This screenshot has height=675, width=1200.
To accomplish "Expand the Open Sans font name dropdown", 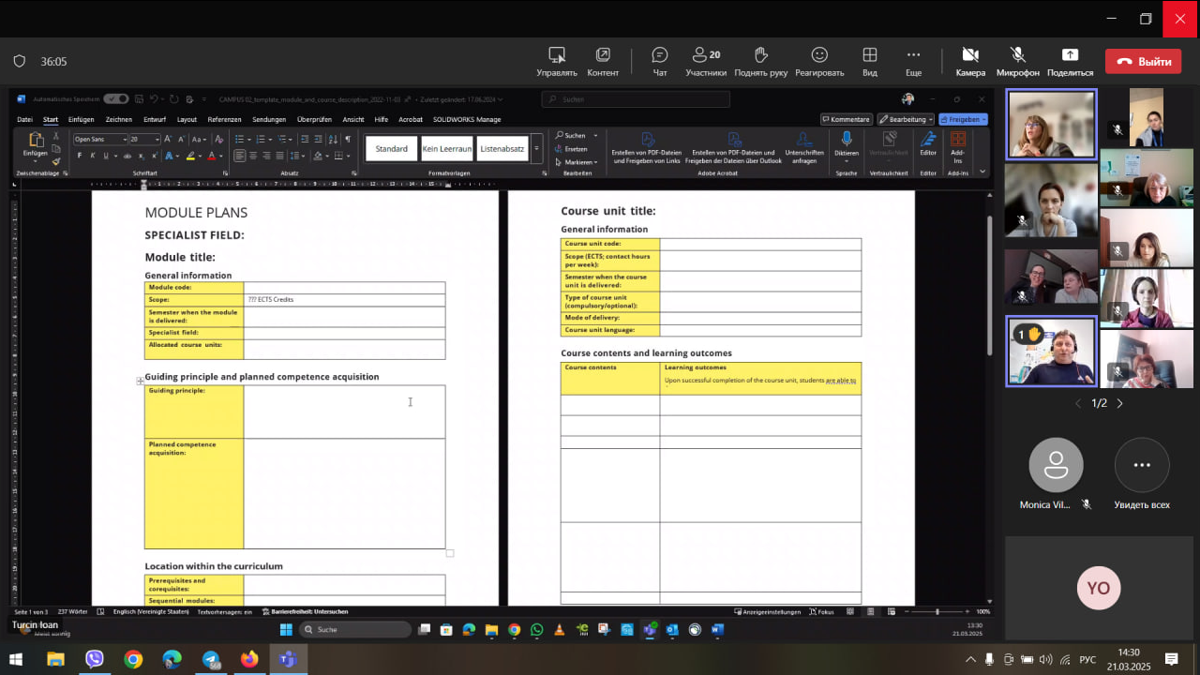I will click(125, 139).
